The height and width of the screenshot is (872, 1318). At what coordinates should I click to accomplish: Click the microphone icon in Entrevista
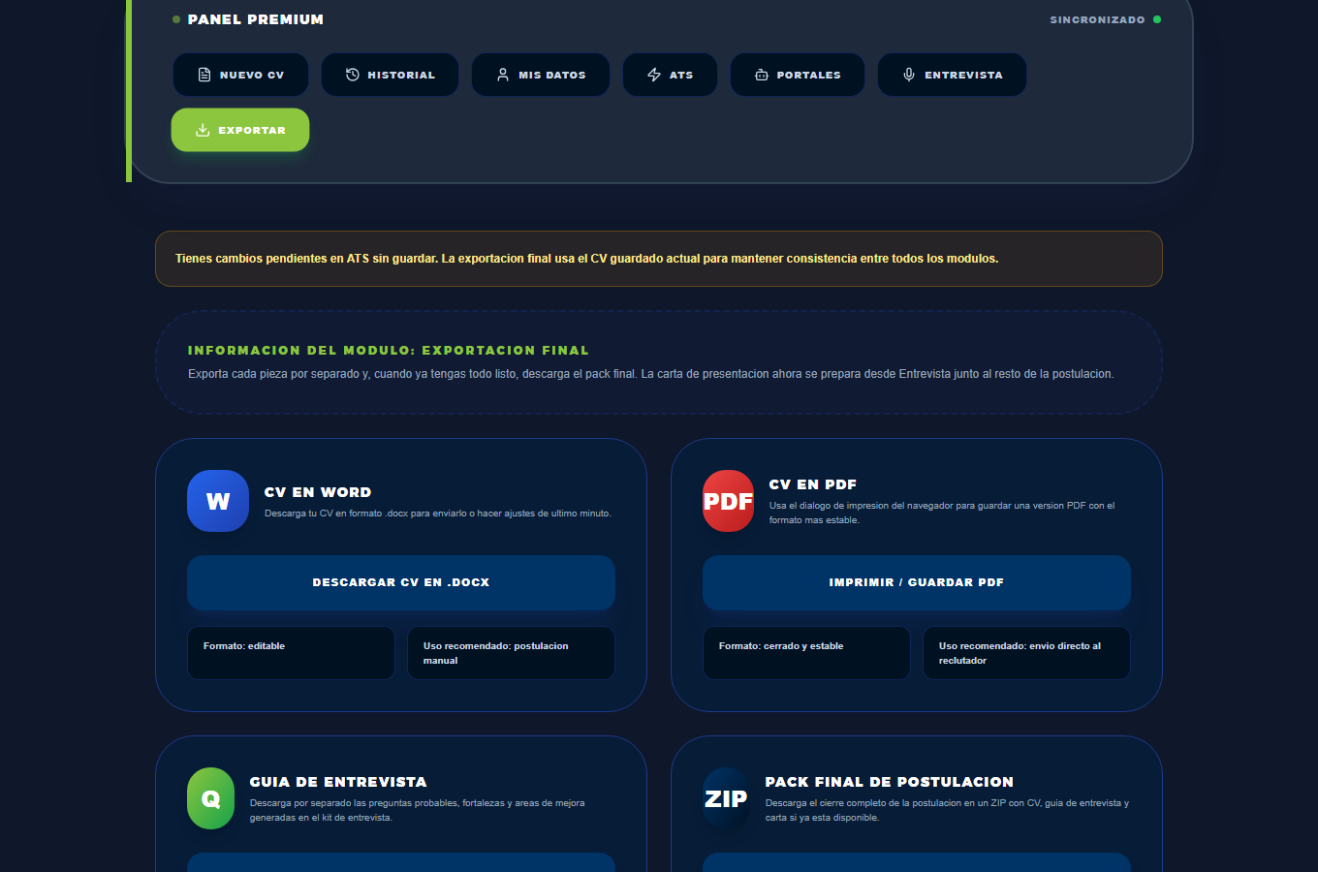[909, 75]
